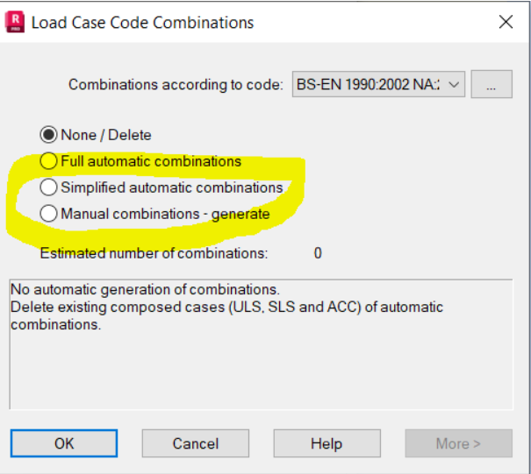Screen dimensions: 531x474
Task: Click the More > button
Action: pyautogui.click(x=458, y=443)
